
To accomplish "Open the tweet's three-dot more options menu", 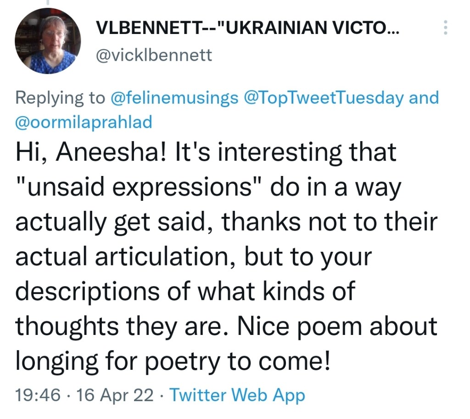I will 444,28.
